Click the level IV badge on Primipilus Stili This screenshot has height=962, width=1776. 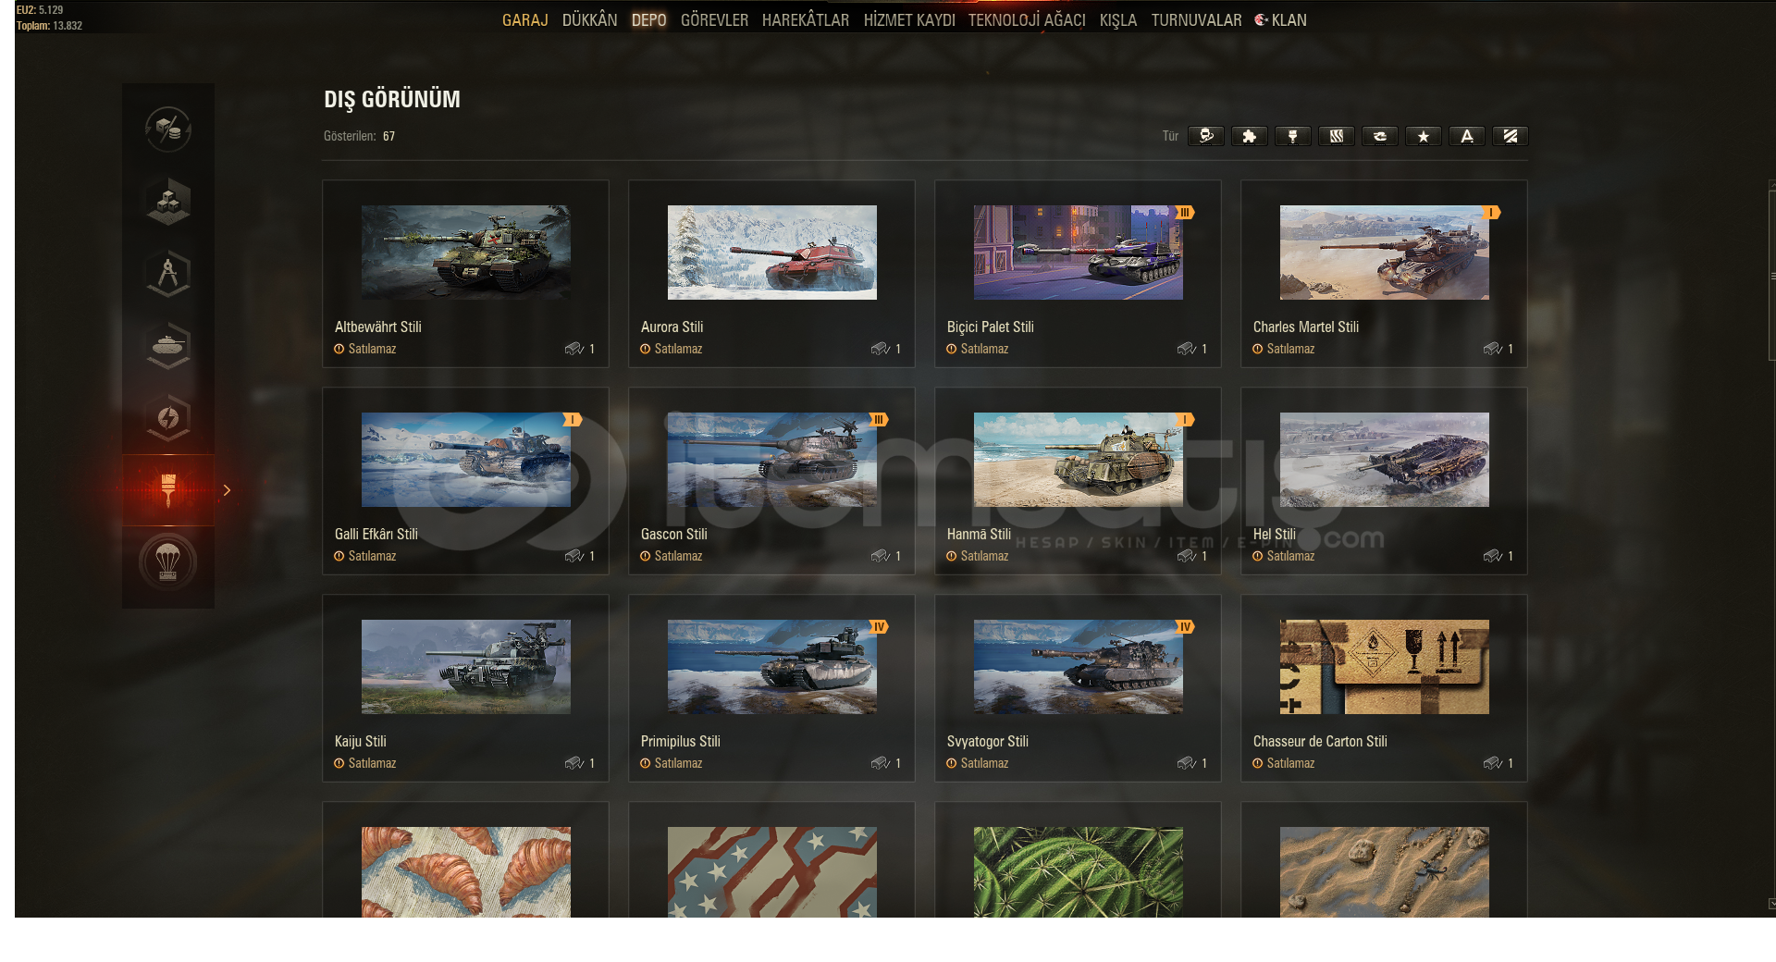[x=879, y=627]
